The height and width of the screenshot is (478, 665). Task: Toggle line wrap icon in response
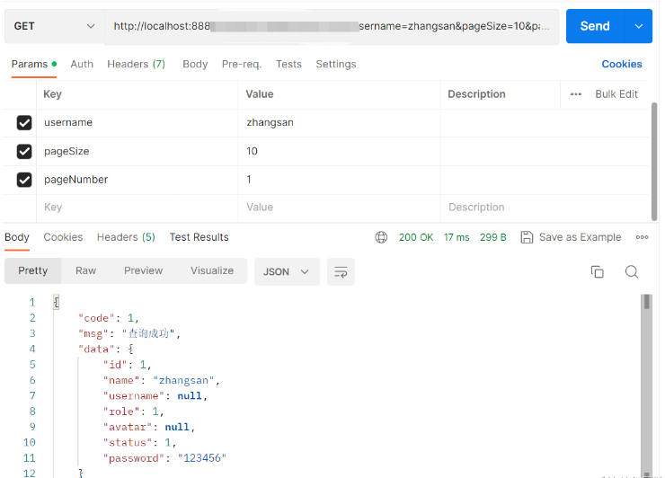[x=341, y=271]
